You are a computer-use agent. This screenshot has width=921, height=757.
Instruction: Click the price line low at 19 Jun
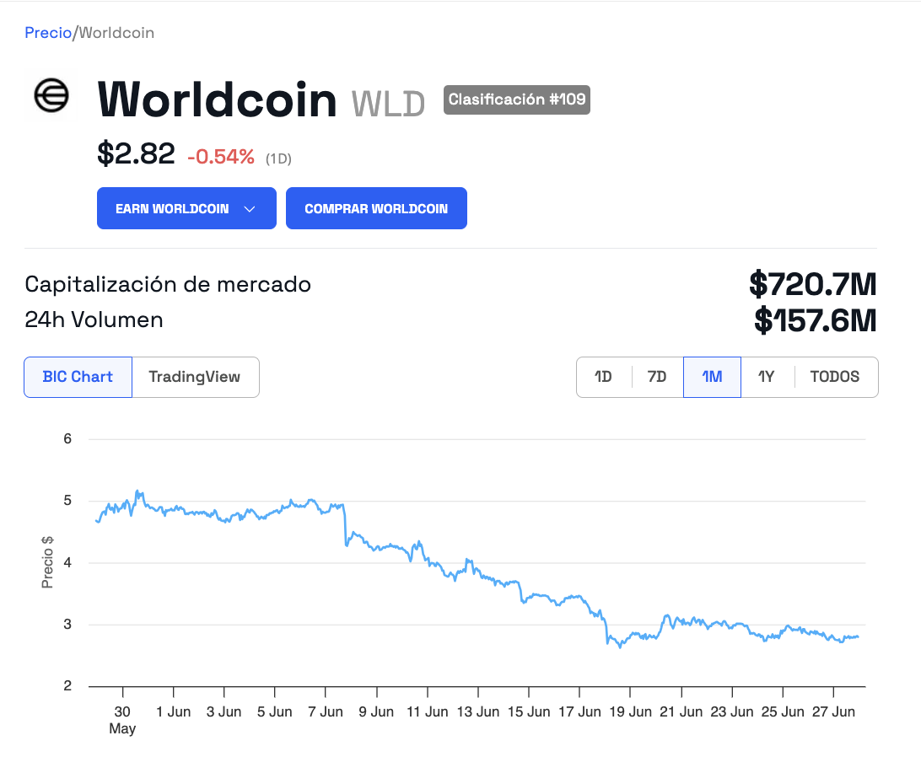(620, 647)
